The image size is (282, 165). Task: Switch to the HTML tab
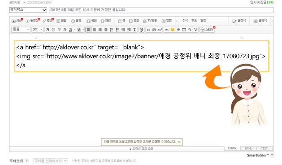point(248,148)
